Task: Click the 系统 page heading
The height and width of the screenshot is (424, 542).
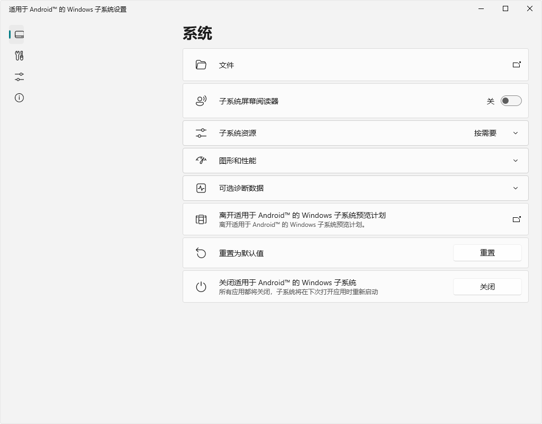Action: (197, 33)
